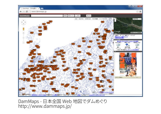This screenshot has height=114, width=161.
Task: Click the browser forward arrow
Action: [x=24, y=12]
